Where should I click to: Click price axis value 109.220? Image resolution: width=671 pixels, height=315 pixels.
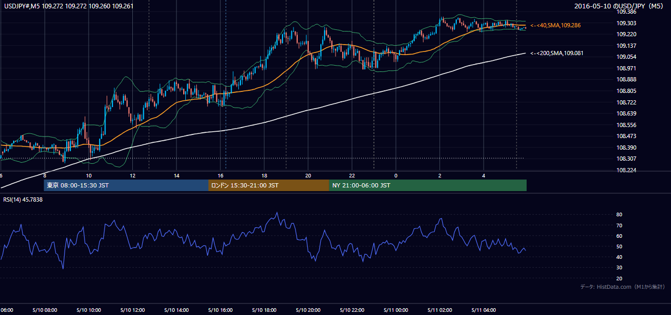[x=626, y=34]
